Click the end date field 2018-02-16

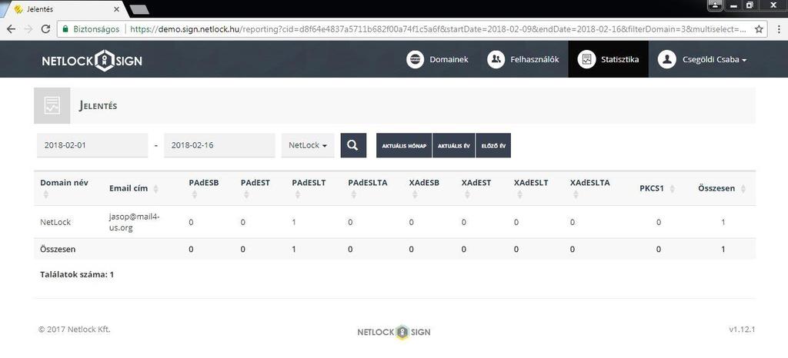pyautogui.click(x=219, y=145)
